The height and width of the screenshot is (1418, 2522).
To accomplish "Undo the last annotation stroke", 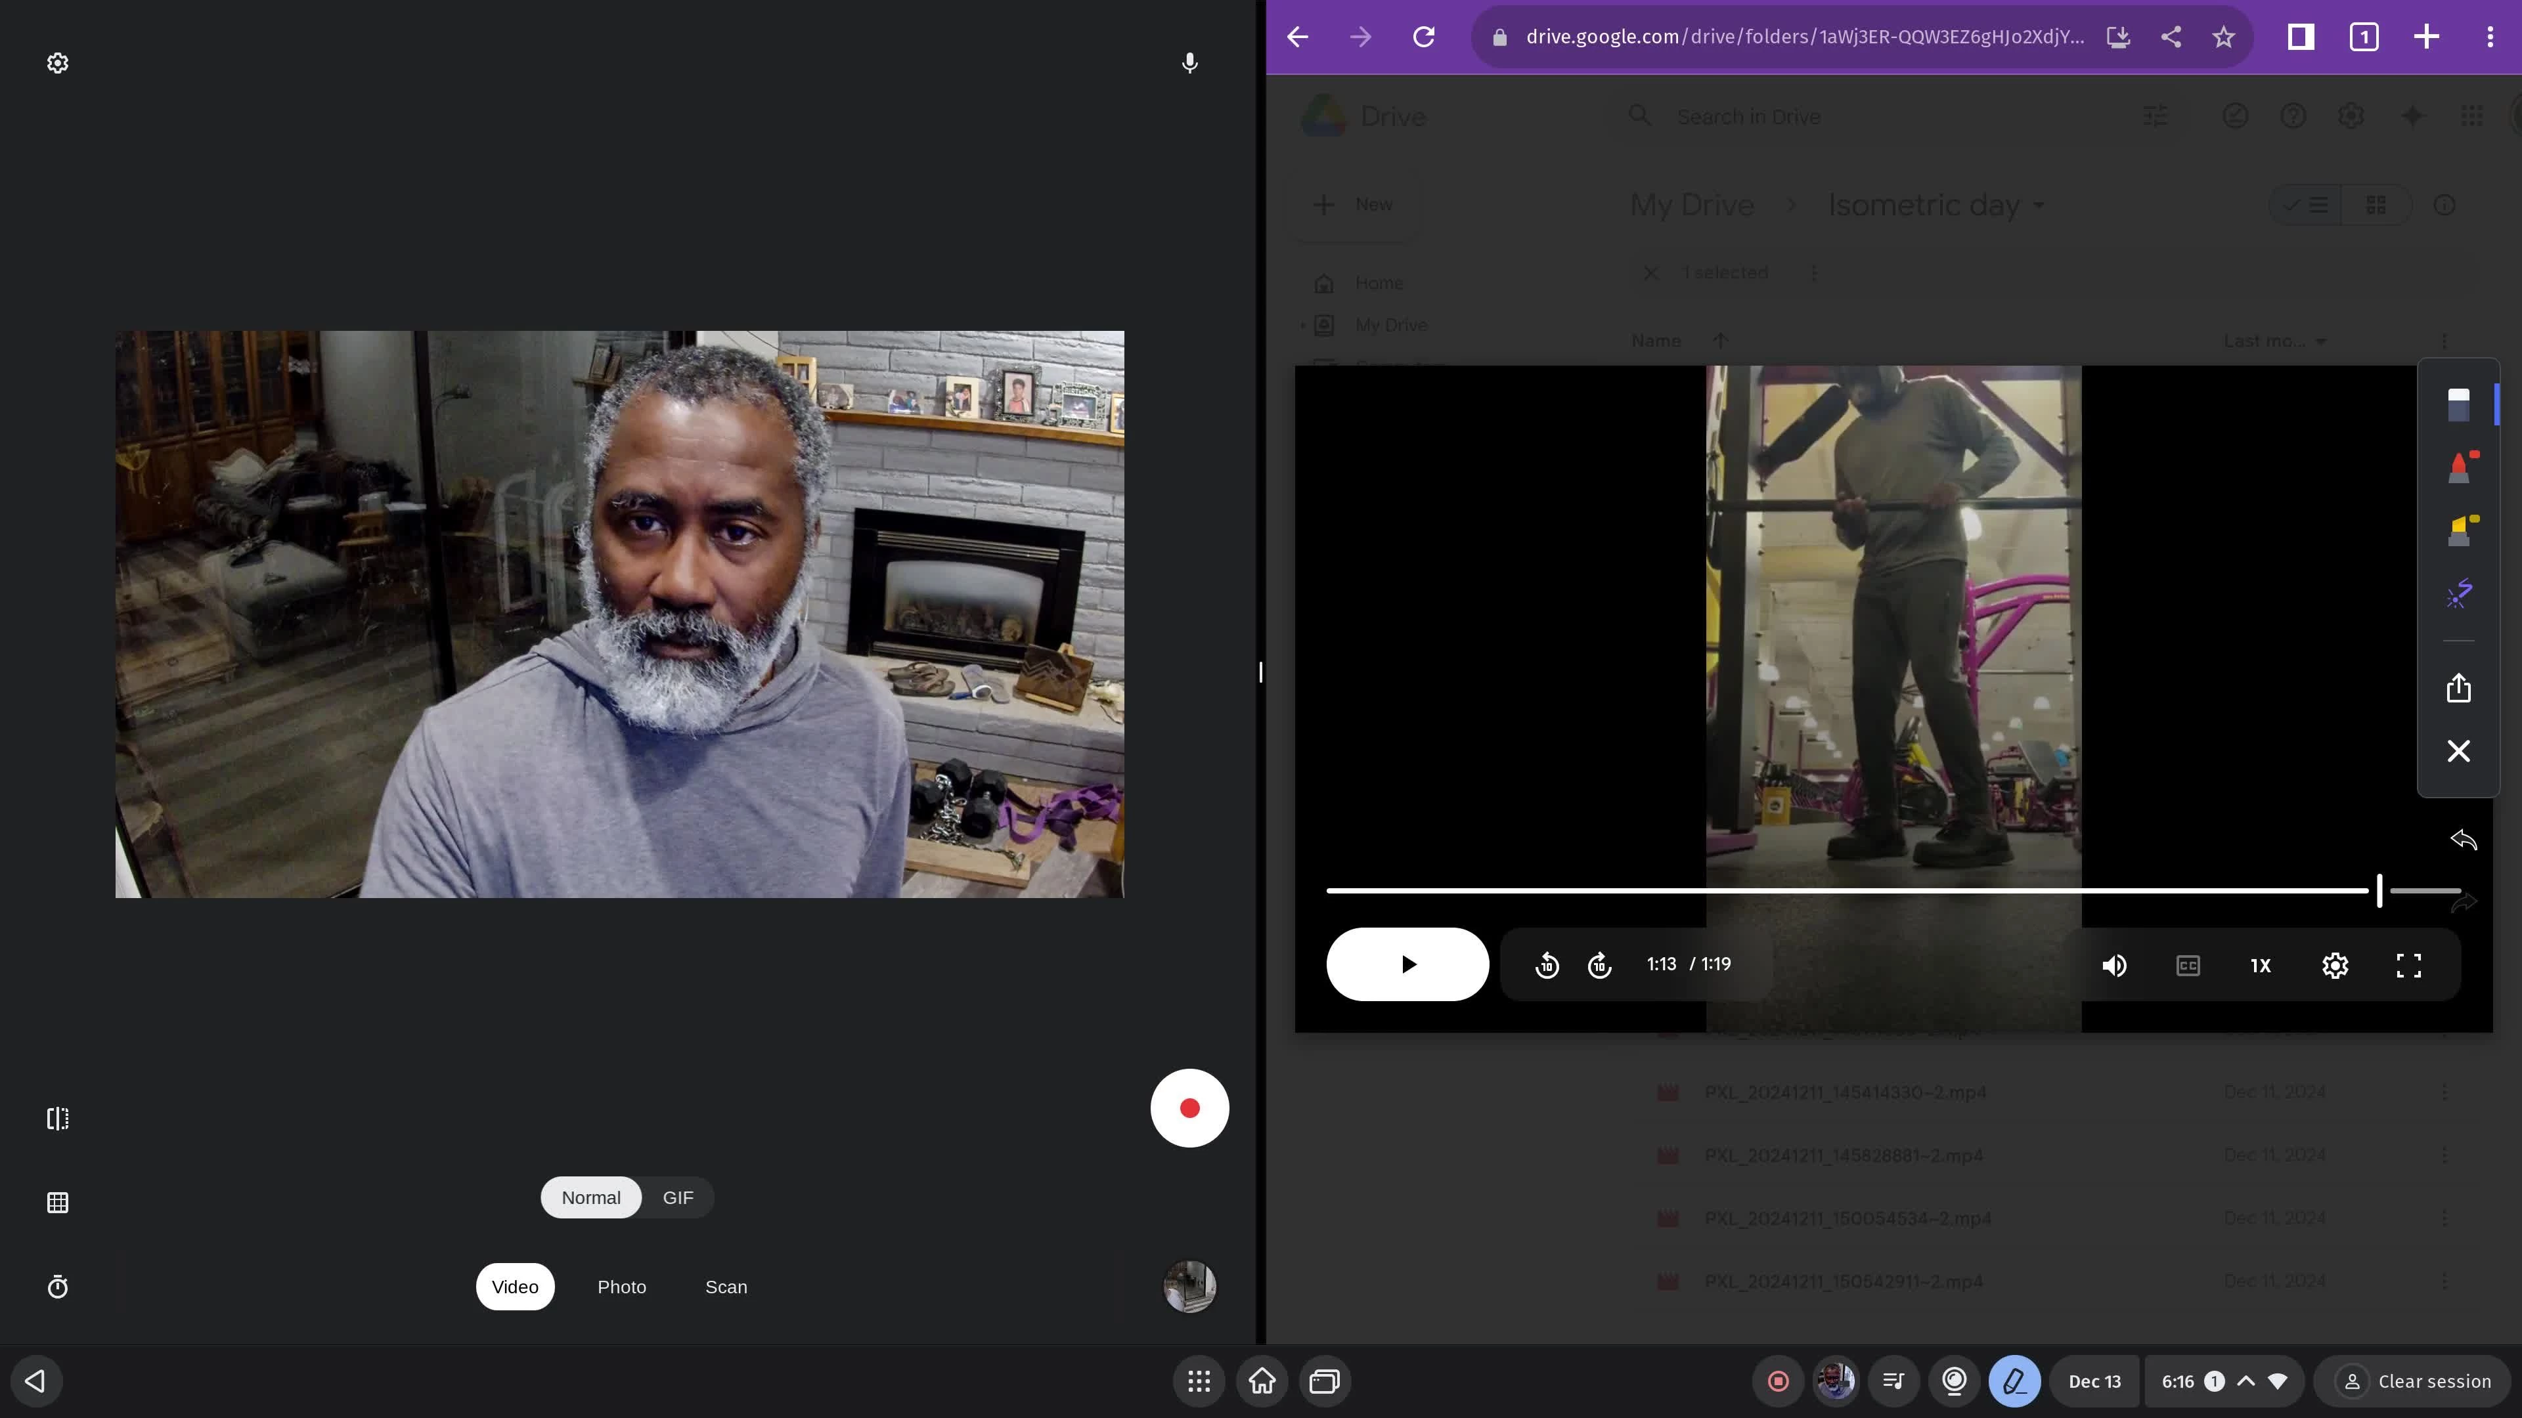I will 2464,840.
